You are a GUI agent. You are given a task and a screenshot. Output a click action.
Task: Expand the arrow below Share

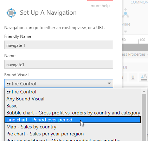(x=126, y=31)
